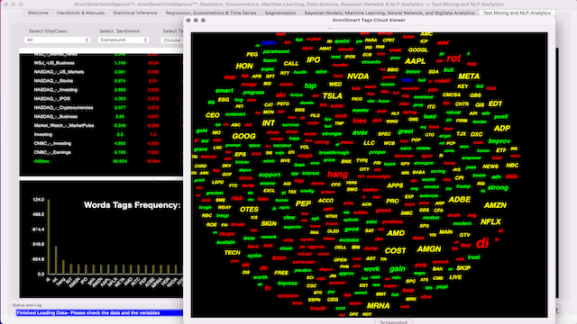Screen dimensions: 577x324
Task: Click the AMZN tag in the cloud
Action: [x=495, y=205]
